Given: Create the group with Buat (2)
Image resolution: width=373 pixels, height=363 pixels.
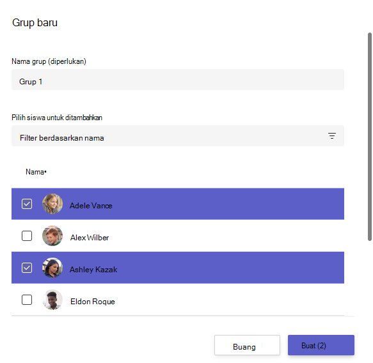Looking at the screenshot, I should [321, 345].
